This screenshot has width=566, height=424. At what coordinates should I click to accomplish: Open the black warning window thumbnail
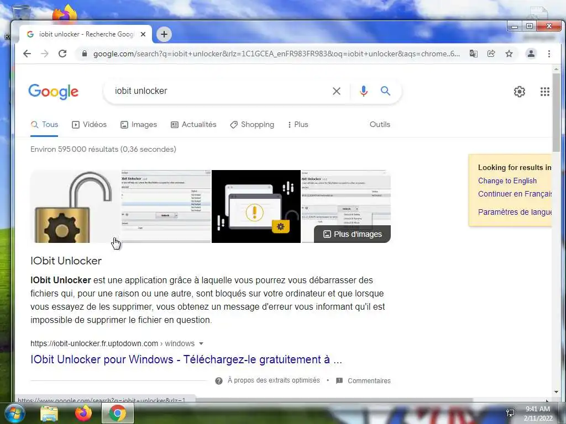256,206
